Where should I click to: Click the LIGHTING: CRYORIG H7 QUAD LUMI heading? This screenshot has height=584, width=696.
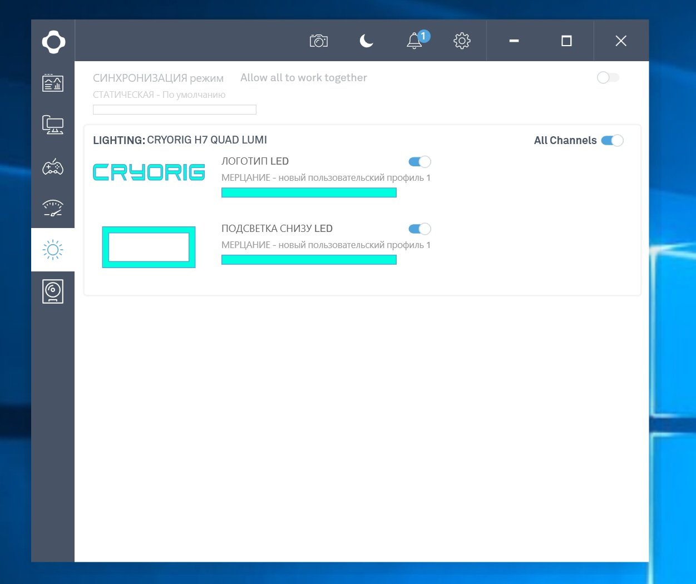point(180,140)
